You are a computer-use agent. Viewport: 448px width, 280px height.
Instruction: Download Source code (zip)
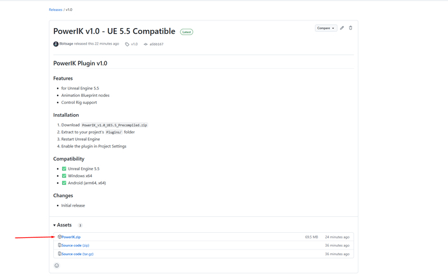76,246
